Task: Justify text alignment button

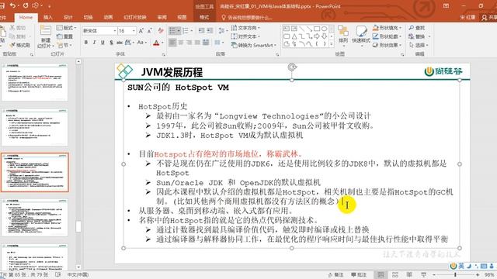Action: coord(197,43)
